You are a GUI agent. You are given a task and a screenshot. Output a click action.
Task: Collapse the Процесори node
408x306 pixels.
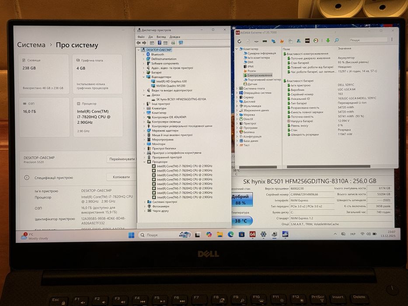[x=144, y=162]
